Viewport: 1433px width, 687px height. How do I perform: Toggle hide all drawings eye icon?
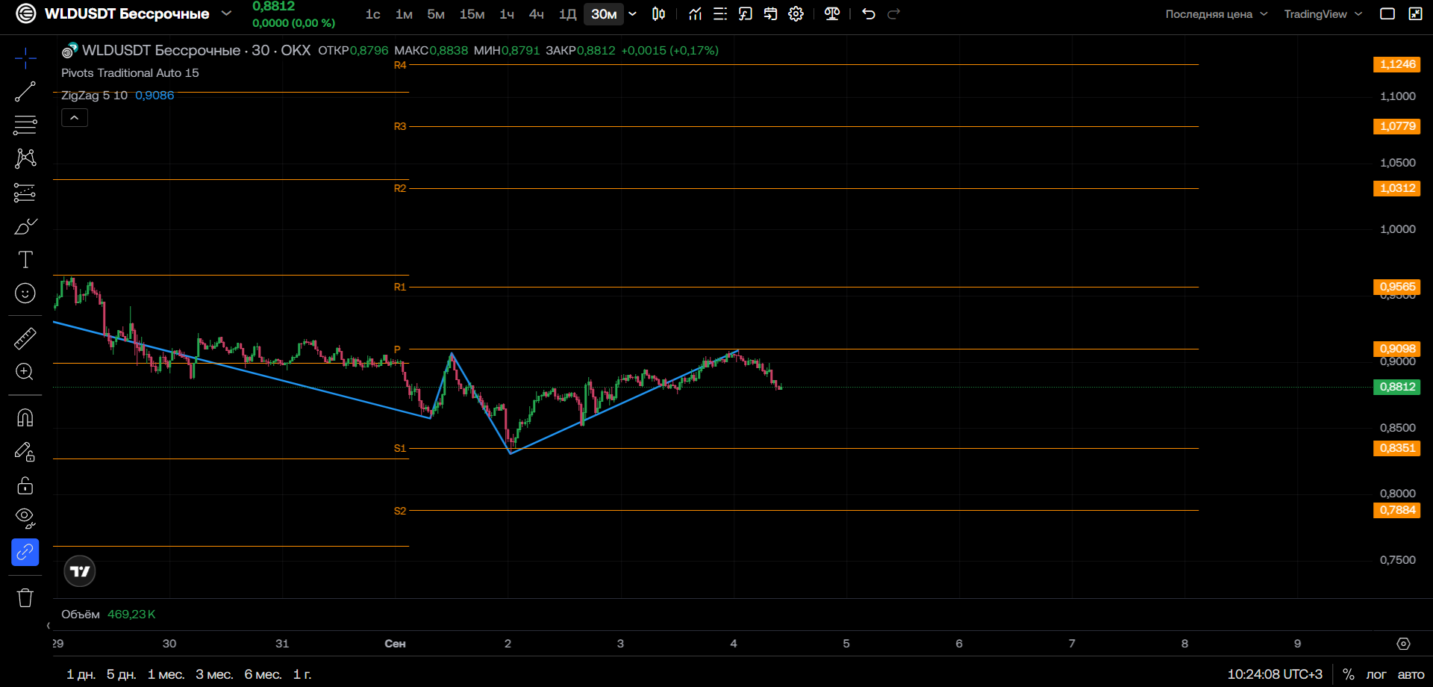tap(25, 517)
